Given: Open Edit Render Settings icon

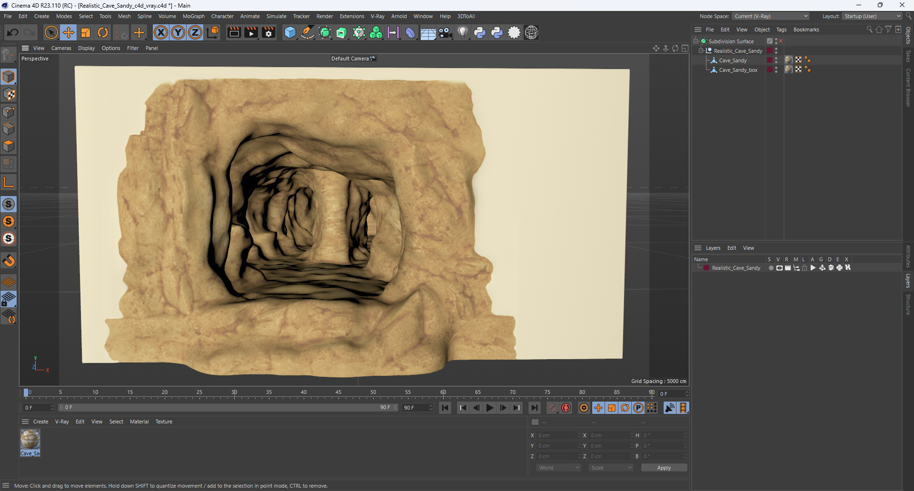Looking at the screenshot, I should [x=269, y=32].
